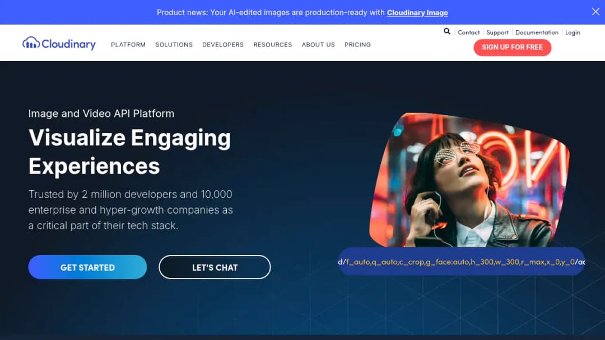
Task: Click the search magnifier icon
Action: click(447, 31)
